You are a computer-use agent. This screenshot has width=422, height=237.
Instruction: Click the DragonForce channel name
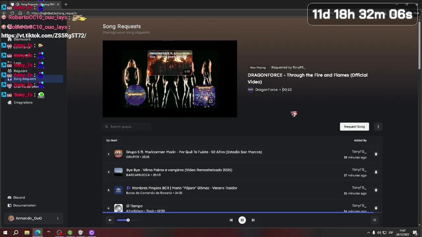(266, 90)
